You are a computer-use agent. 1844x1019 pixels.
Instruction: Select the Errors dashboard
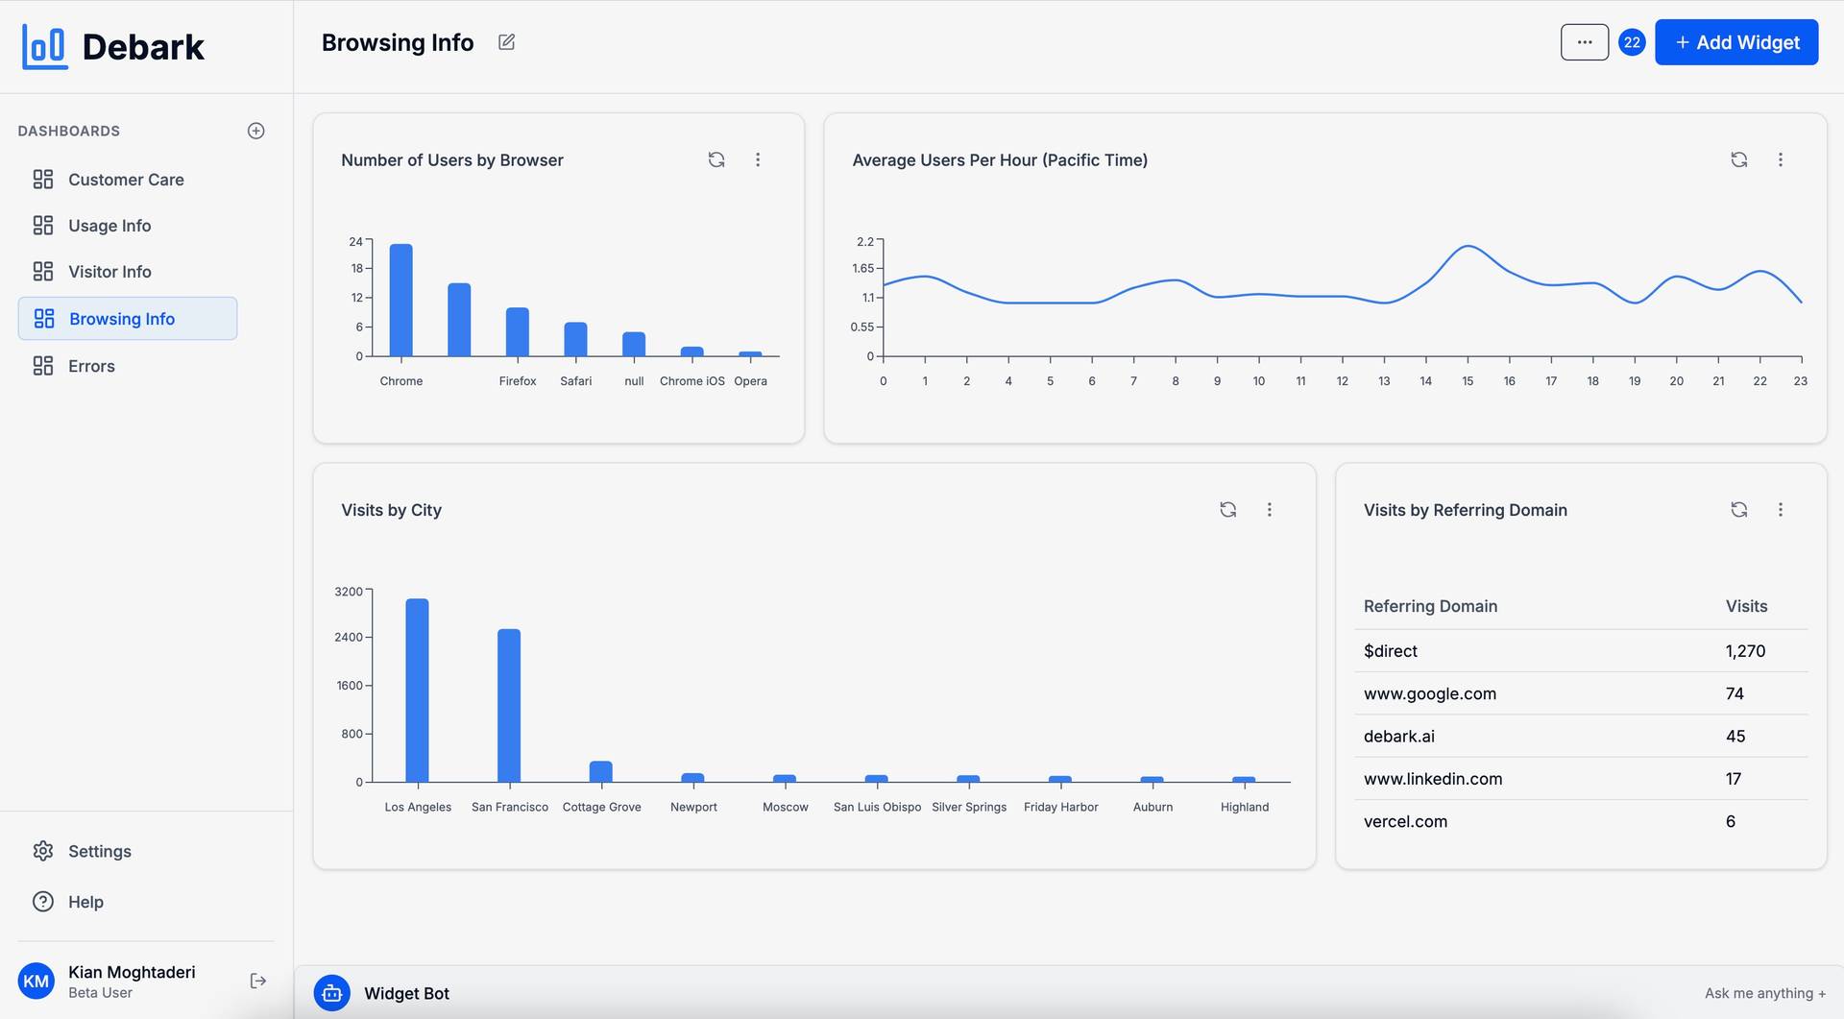click(x=91, y=366)
